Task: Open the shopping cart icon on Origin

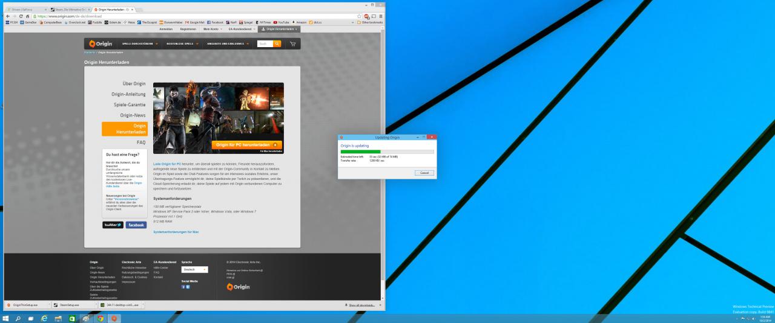Action: coord(293,43)
